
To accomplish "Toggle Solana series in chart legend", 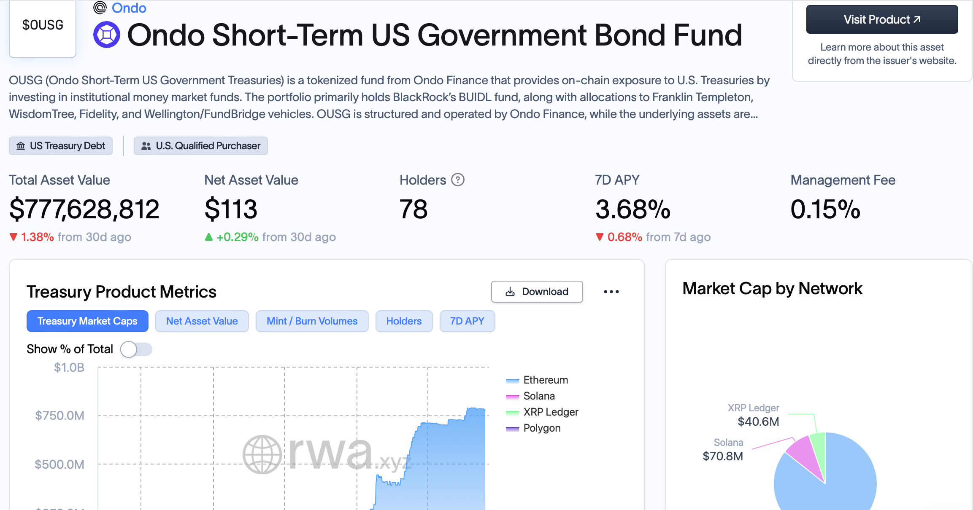I will pos(530,396).
